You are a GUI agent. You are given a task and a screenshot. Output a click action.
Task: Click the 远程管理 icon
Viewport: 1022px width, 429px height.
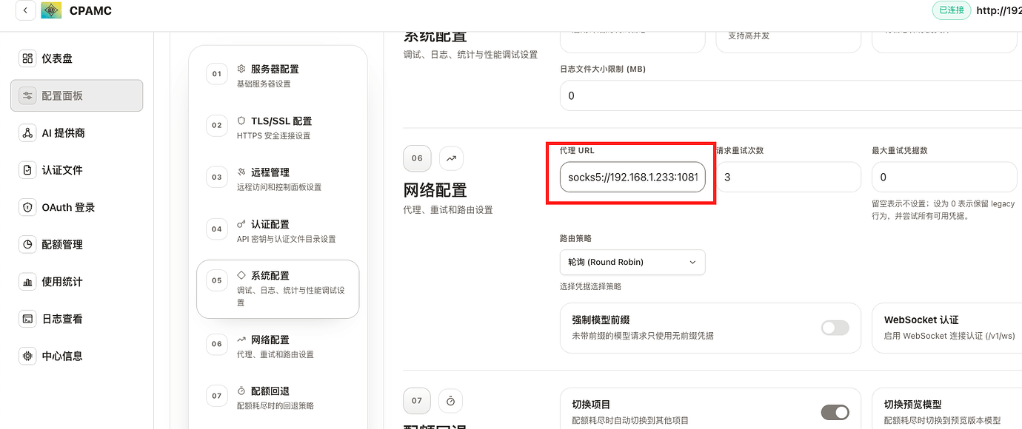coord(241,172)
